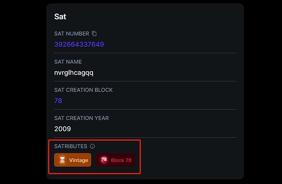This screenshot has height=184, width=282.
Task: Click the divider line beneath creation year 2009
Action: (145, 138)
